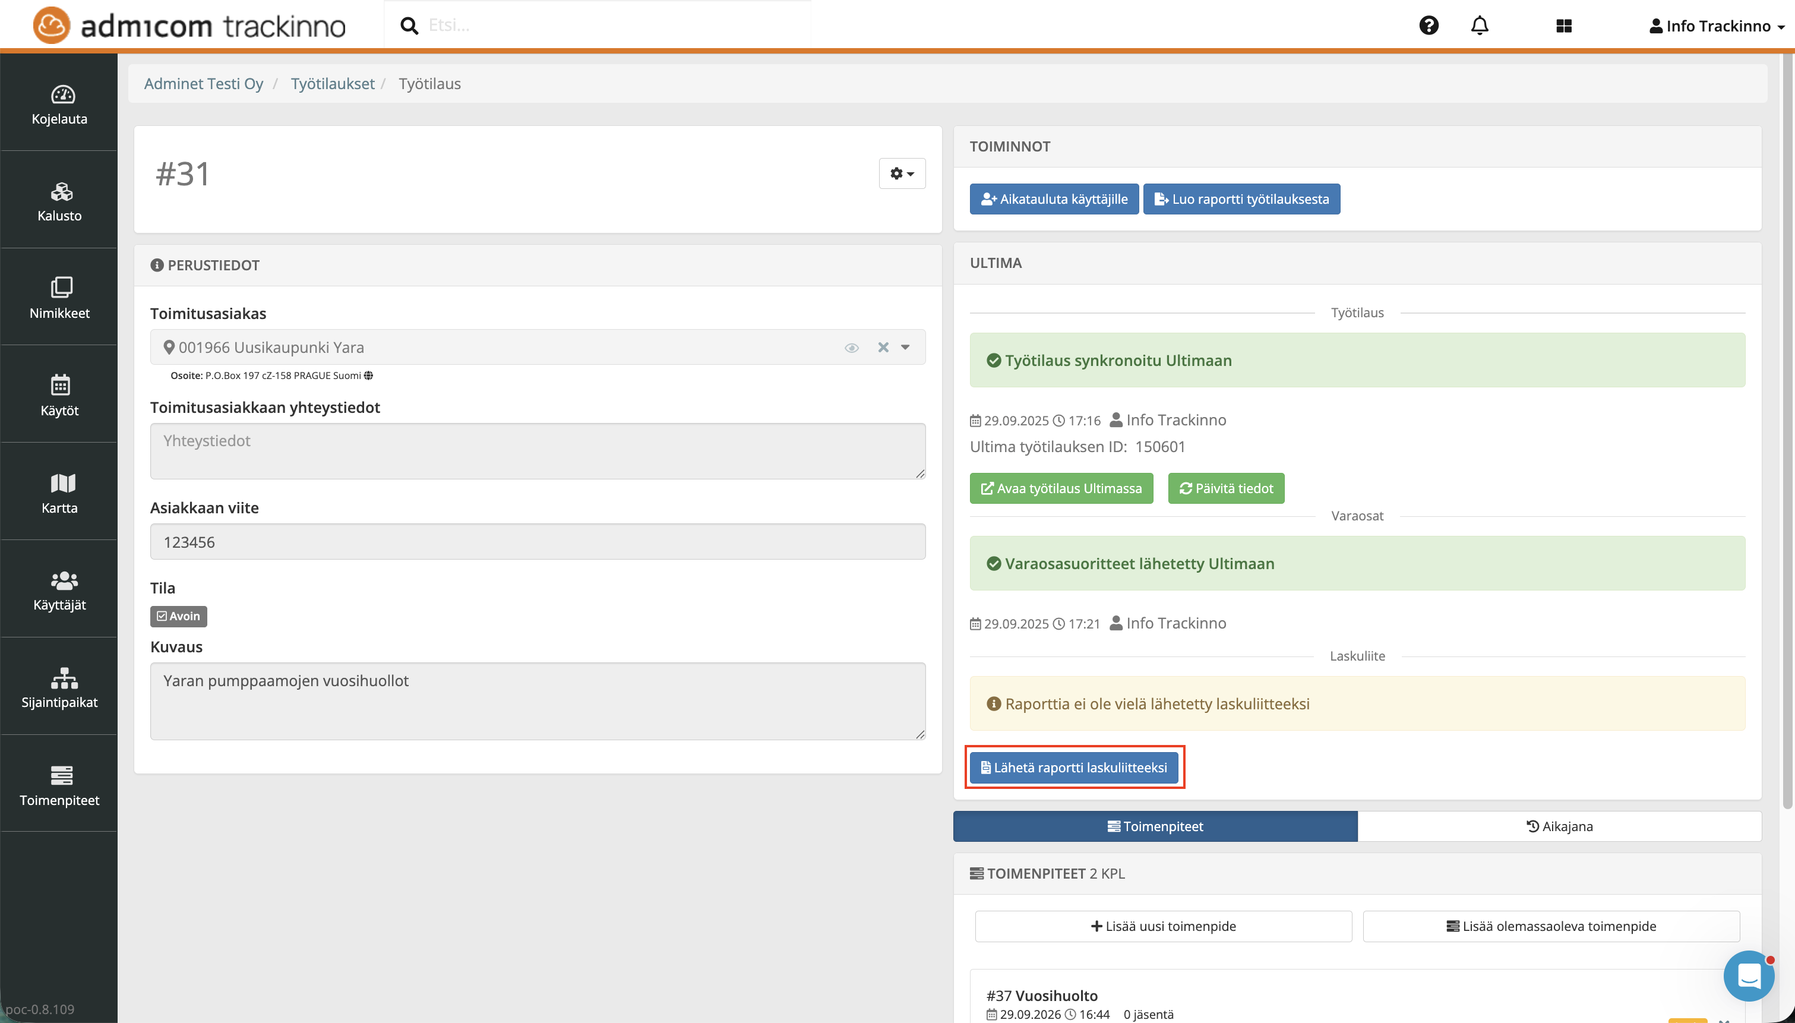
Task: Open Kartta map view
Action: click(x=59, y=492)
